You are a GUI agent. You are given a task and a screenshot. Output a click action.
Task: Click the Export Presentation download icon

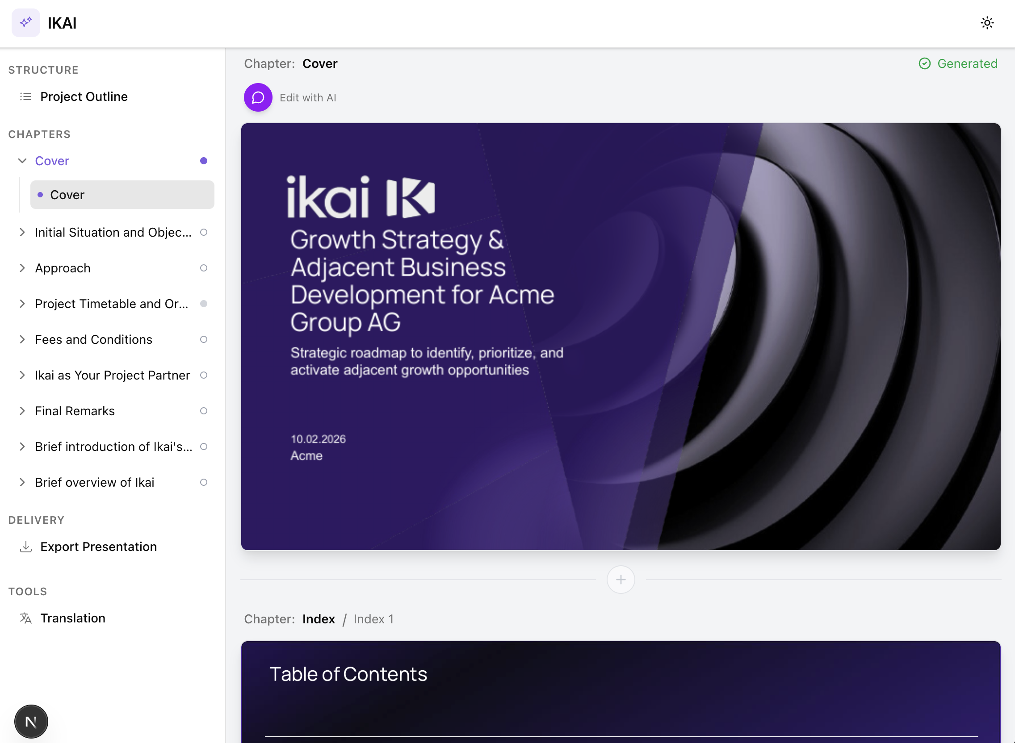[25, 547]
